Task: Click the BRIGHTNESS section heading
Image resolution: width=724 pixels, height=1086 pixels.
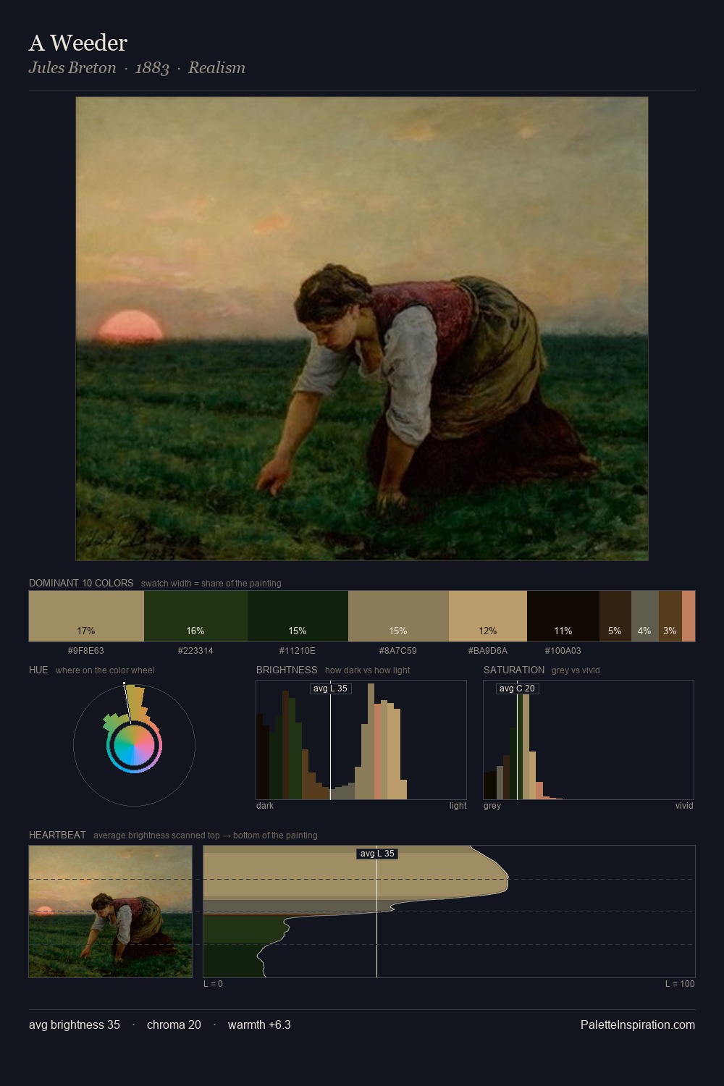Action: (287, 670)
